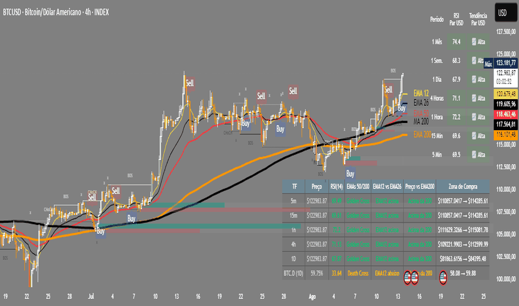Click the trend icon in the 4 Horas row

coord(474,98)
